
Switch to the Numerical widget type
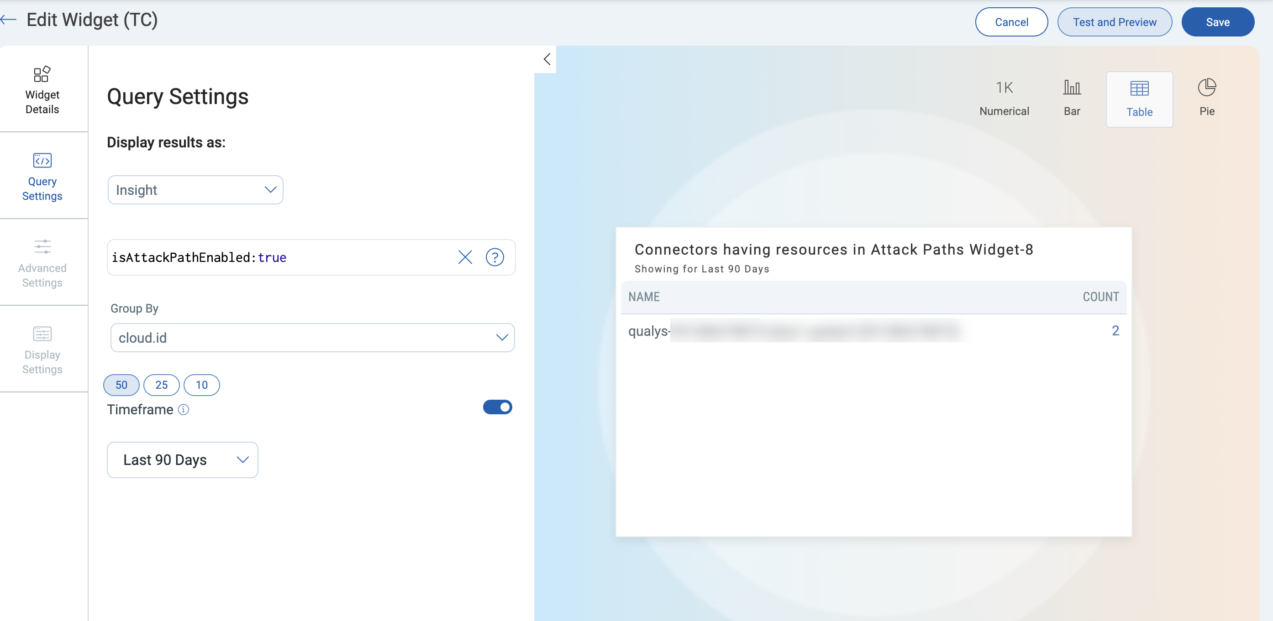(1004, 98)
